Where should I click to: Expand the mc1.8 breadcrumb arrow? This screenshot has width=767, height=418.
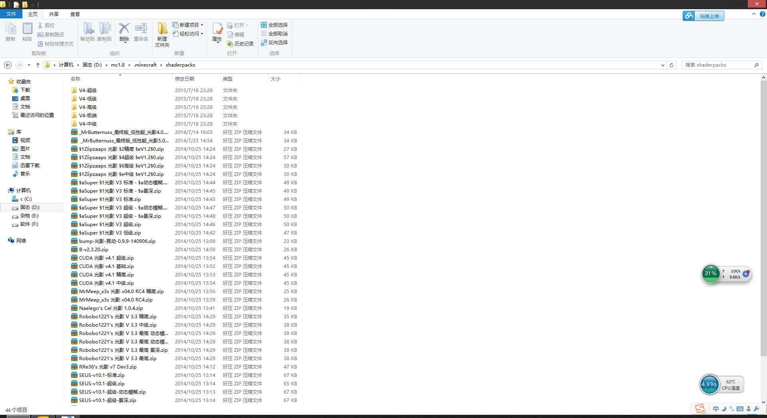click(129, 65)
